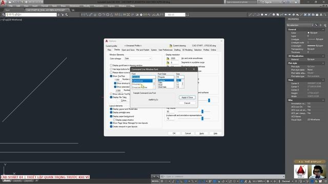Switch to the Model layout tab

(7, 180)
